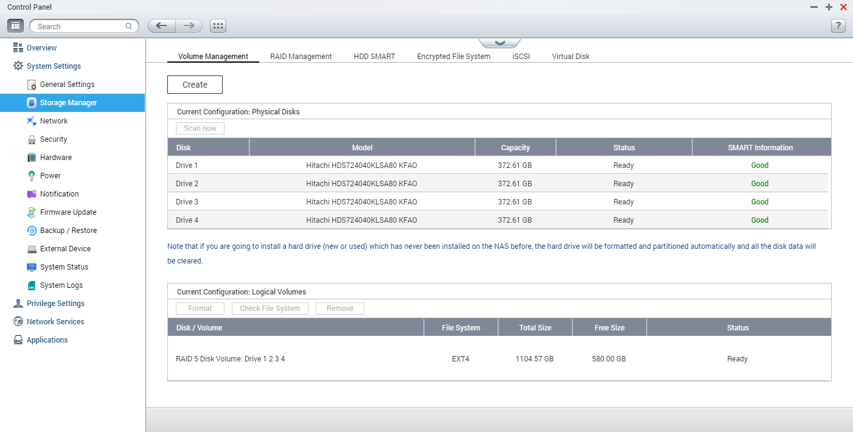Click the Security padlock icon
The width and height of the screenshot is (853, 432).
click(x=32, y=139)
